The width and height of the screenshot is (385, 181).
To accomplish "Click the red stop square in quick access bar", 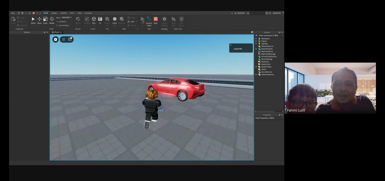I will coord(33,13).
